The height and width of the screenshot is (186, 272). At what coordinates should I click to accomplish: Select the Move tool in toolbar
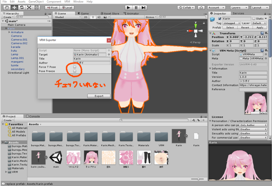click(x=14, y=8)
